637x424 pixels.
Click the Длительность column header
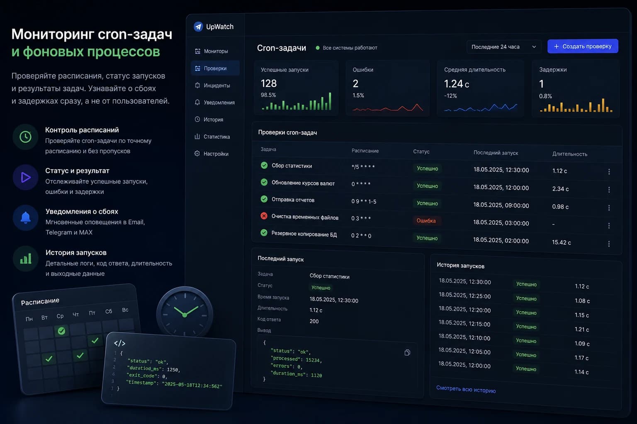coord(569,154)
